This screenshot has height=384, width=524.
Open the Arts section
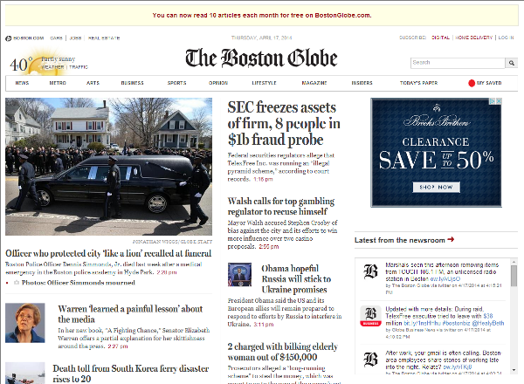pos(93,83)
